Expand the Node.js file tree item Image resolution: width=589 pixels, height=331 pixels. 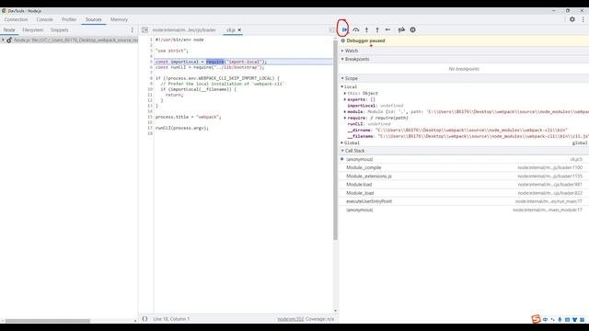point(3,40)
